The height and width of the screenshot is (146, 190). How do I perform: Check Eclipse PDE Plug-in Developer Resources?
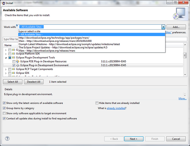coord(14,61)
